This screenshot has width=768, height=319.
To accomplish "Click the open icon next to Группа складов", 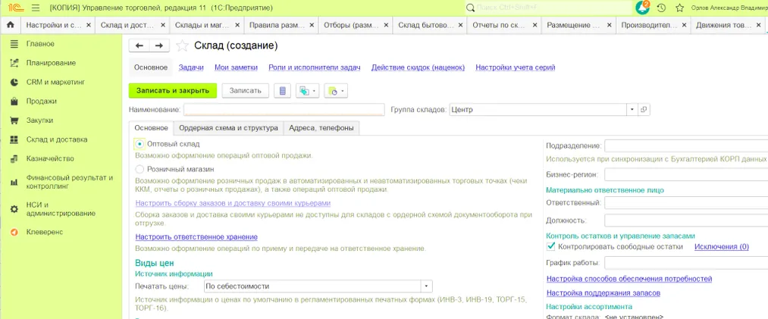I will 644,110.
